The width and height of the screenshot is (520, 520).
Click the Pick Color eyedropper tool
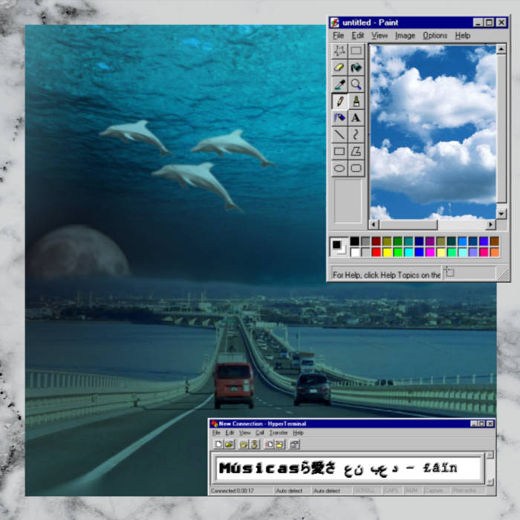[339, 85]
